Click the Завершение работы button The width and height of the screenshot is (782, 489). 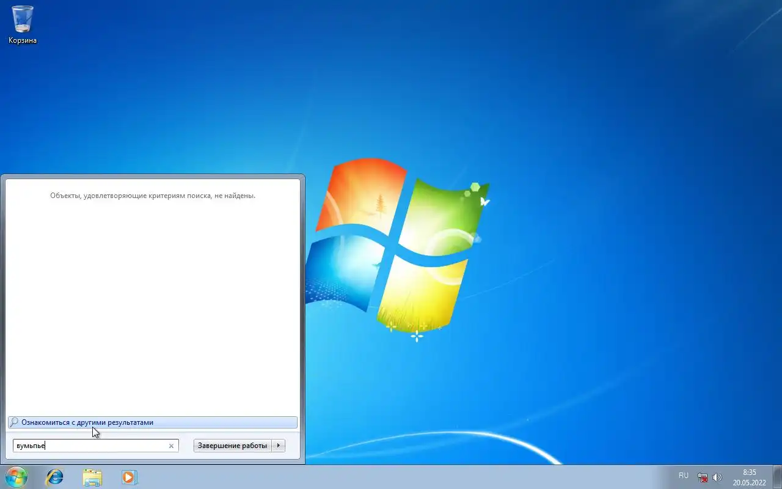pyautogui.click(x=232, y=446)
